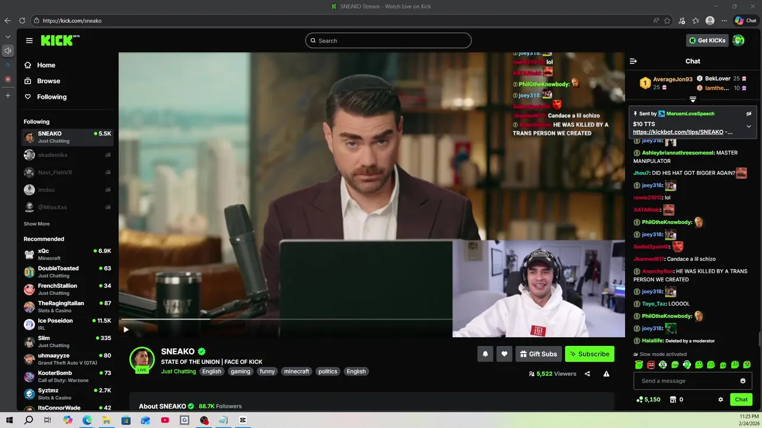Select the minecraft tag
Screen dimensions: 762x428
(x=296, y=372)
